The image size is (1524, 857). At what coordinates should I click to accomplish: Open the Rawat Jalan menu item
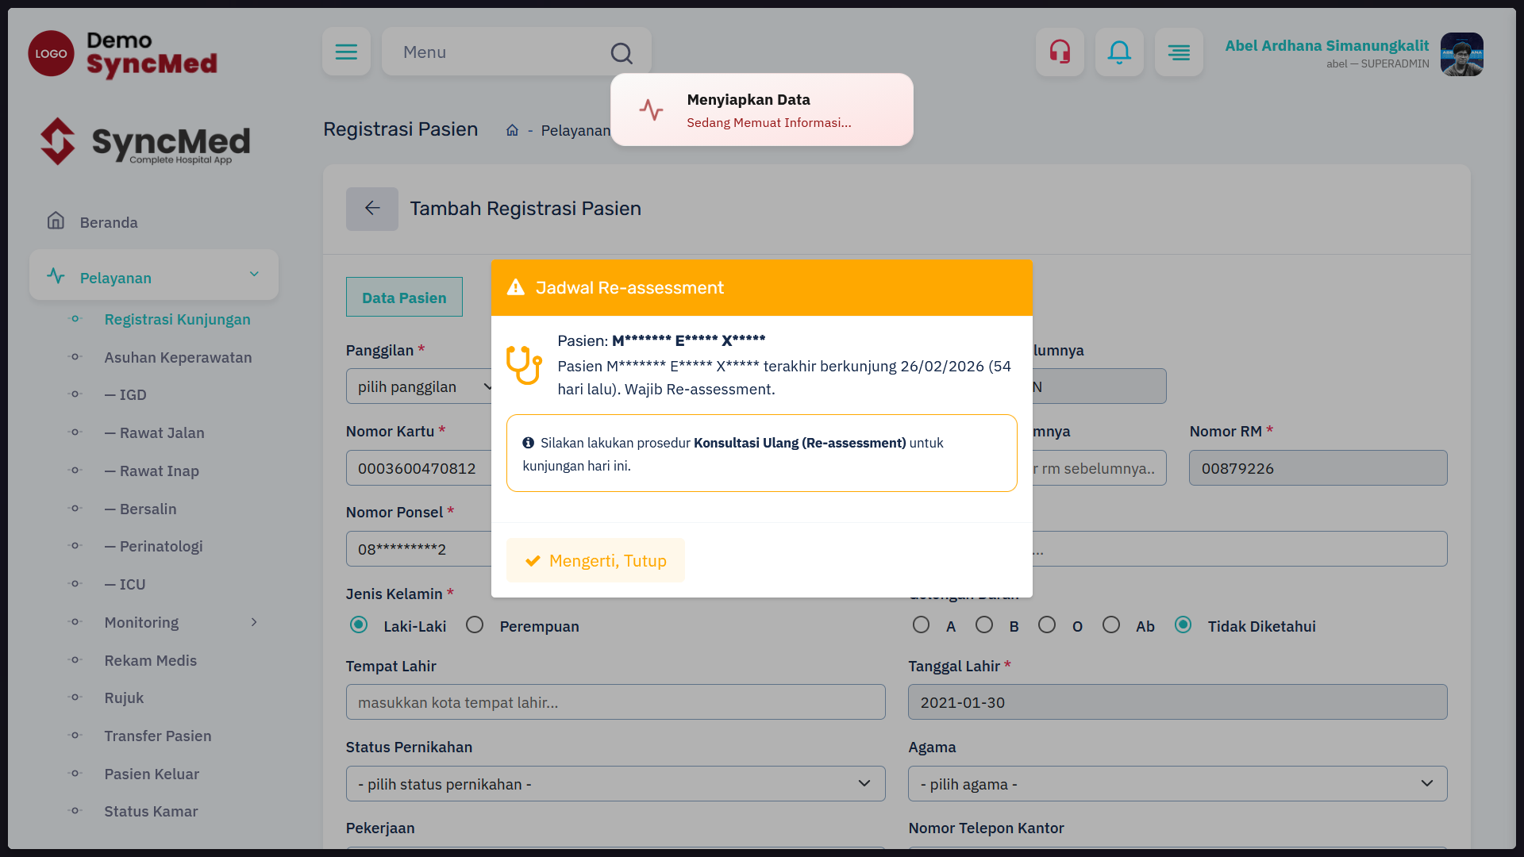pyautogui.click(x=154, y=432)
